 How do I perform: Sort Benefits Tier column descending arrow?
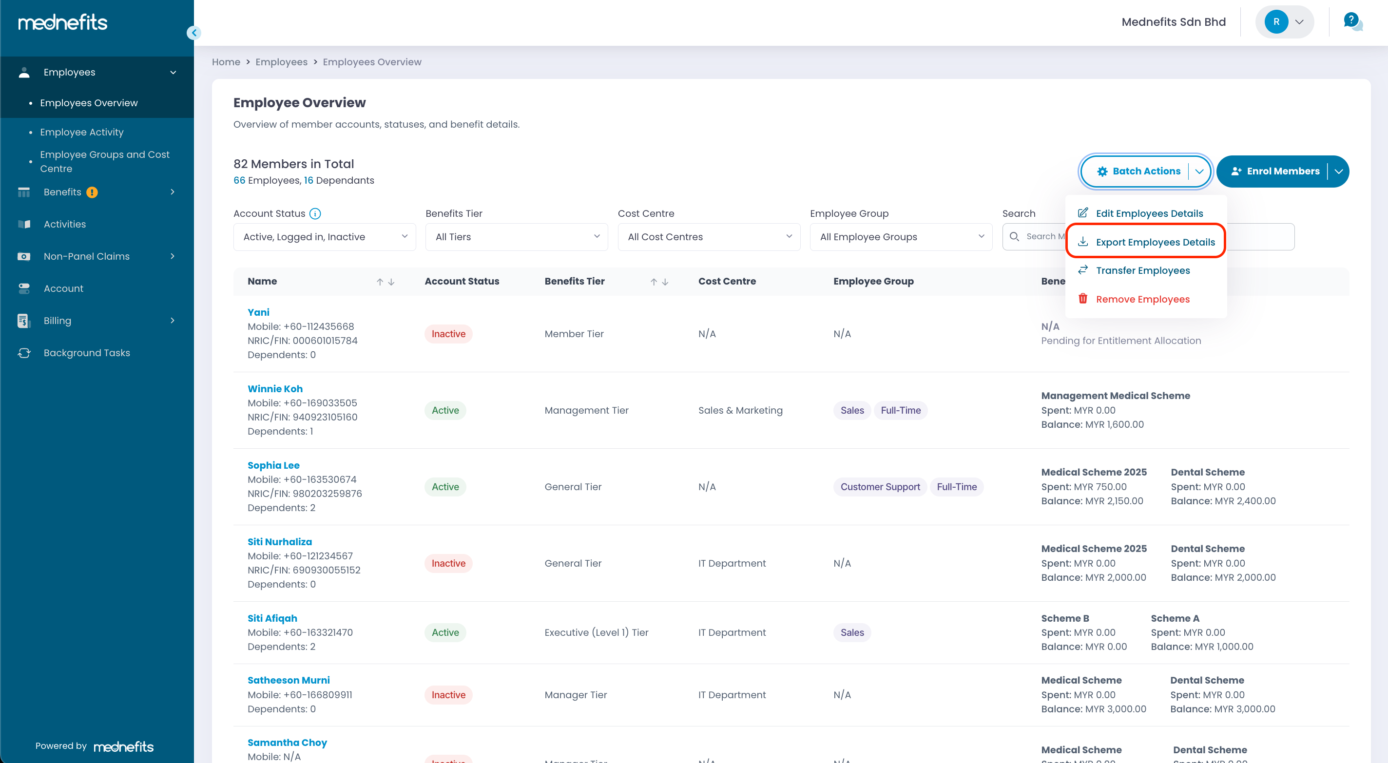(x=665, y=282)
